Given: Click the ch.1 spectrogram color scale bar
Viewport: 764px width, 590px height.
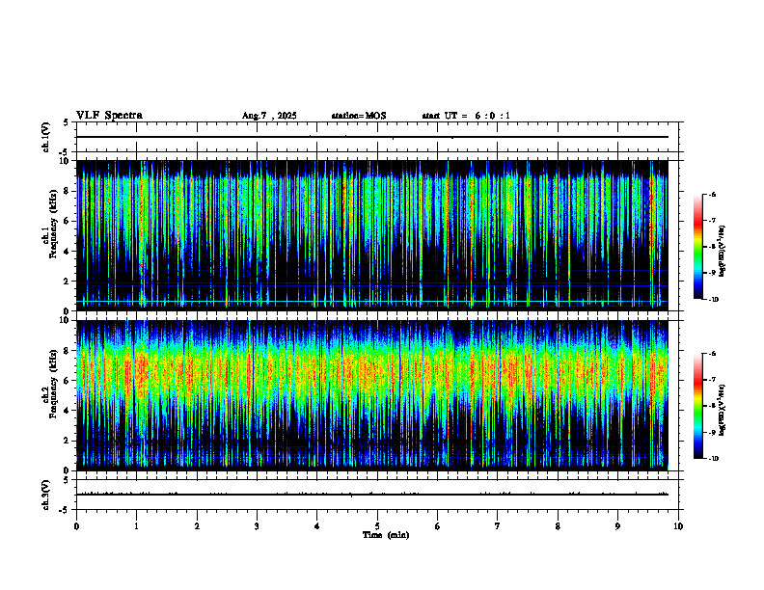Looking at the screenshot, I should pyautogui.click(x=697, y=247).
